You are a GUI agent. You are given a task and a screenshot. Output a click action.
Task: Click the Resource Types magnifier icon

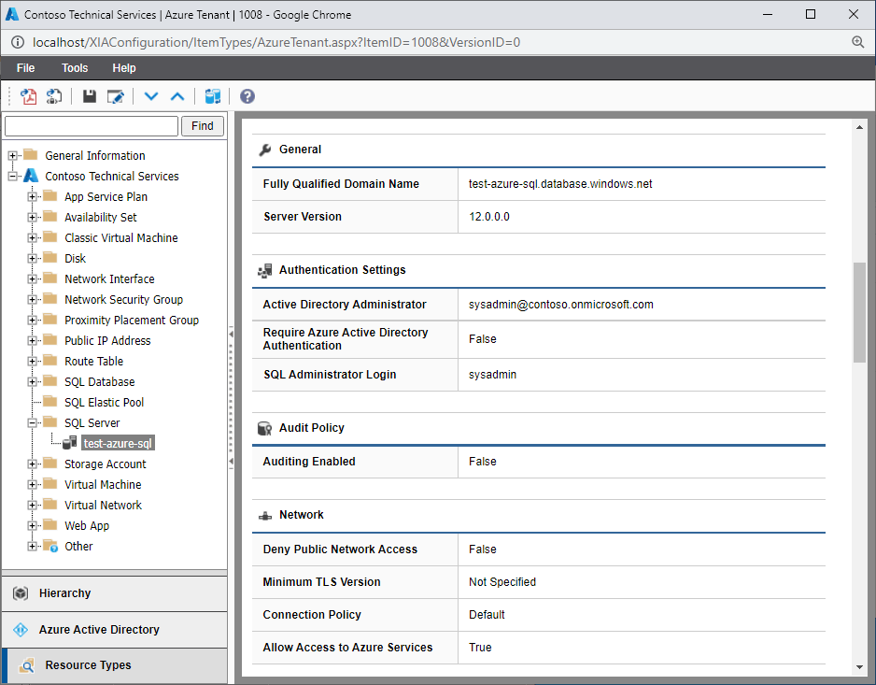(26, 665)
